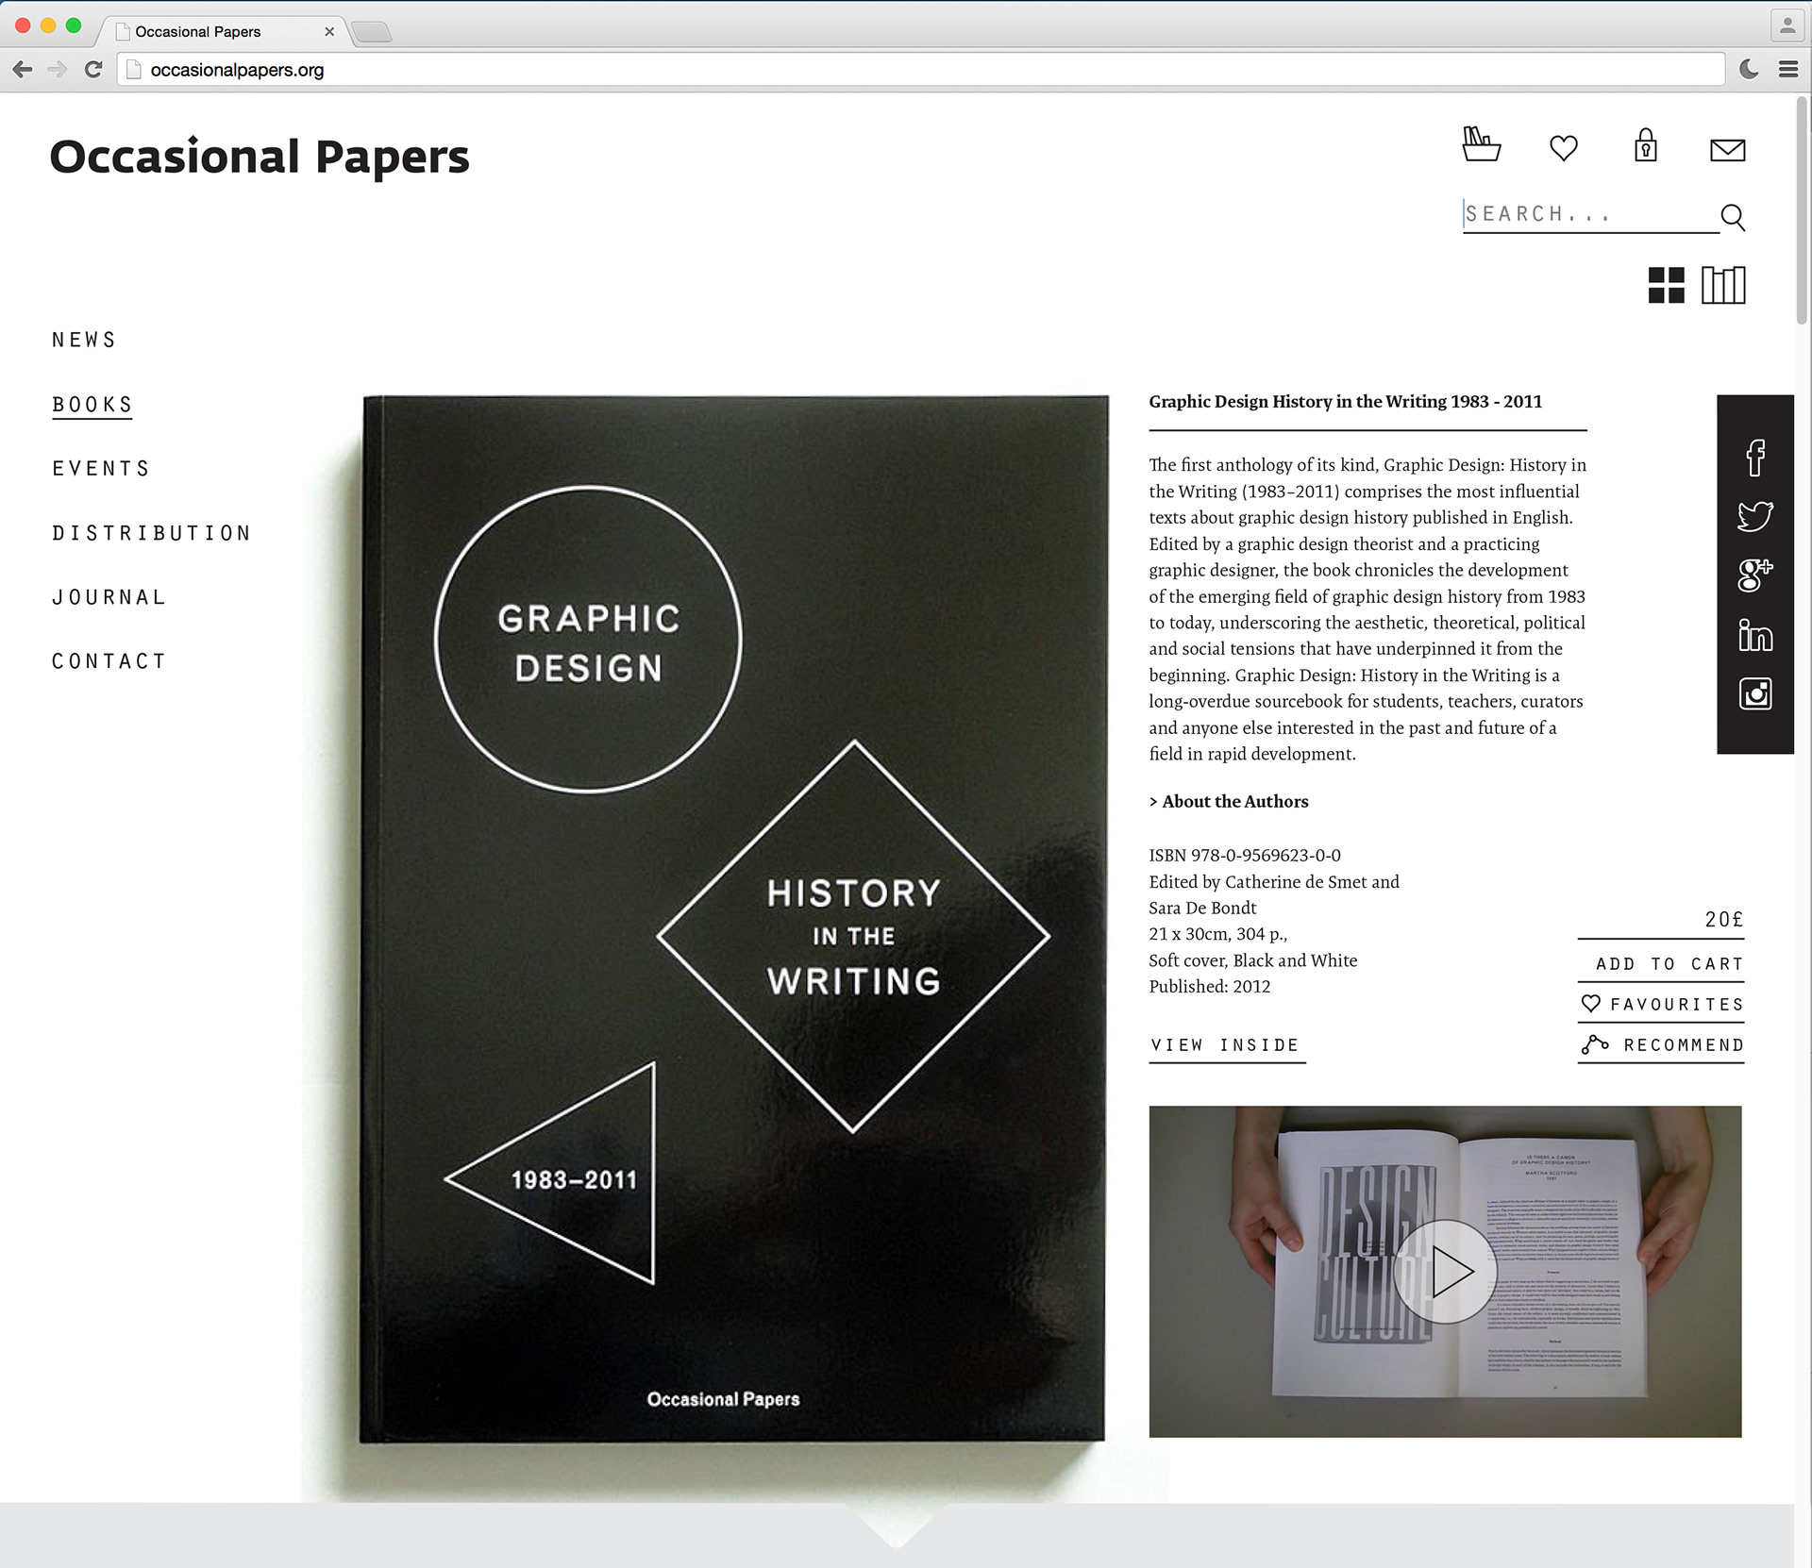Go to News in left menu
This screenshot has height=1568, width=1812.
point(84,340)
